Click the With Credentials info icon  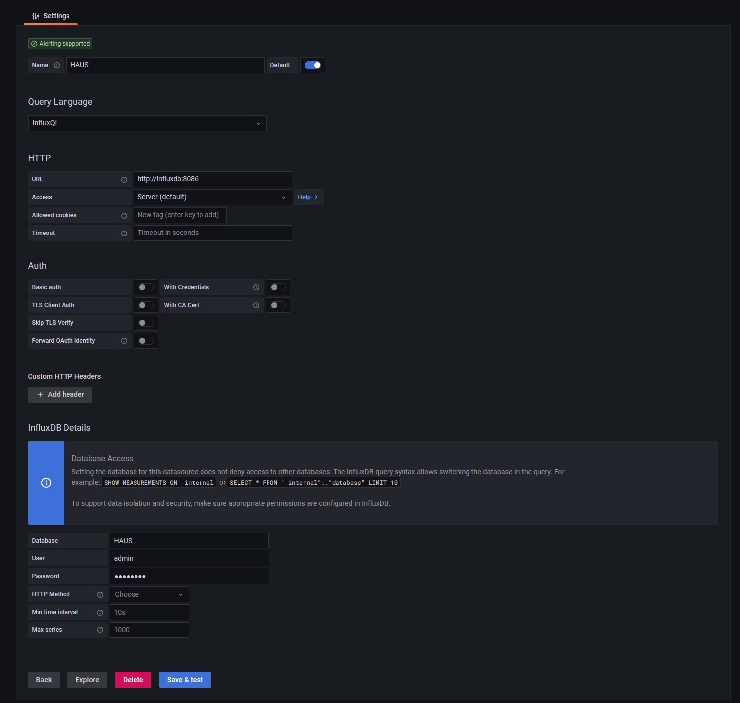point(256,287)
